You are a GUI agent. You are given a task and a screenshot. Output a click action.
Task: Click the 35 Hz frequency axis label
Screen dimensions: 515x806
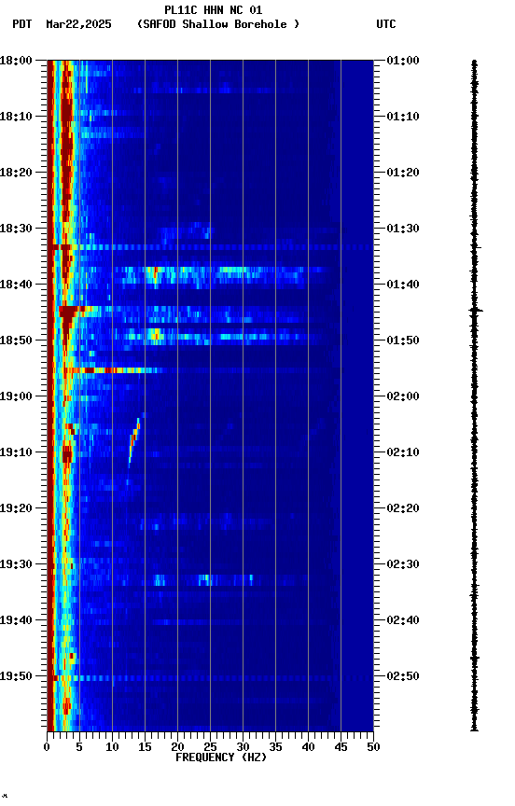[275, 747]
